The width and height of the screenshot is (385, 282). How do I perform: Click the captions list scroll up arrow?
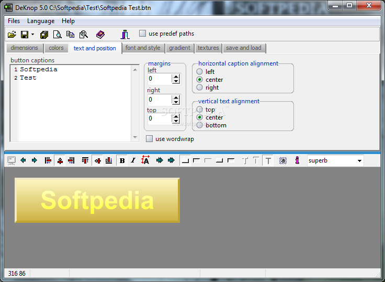click(x=135, y=70)
